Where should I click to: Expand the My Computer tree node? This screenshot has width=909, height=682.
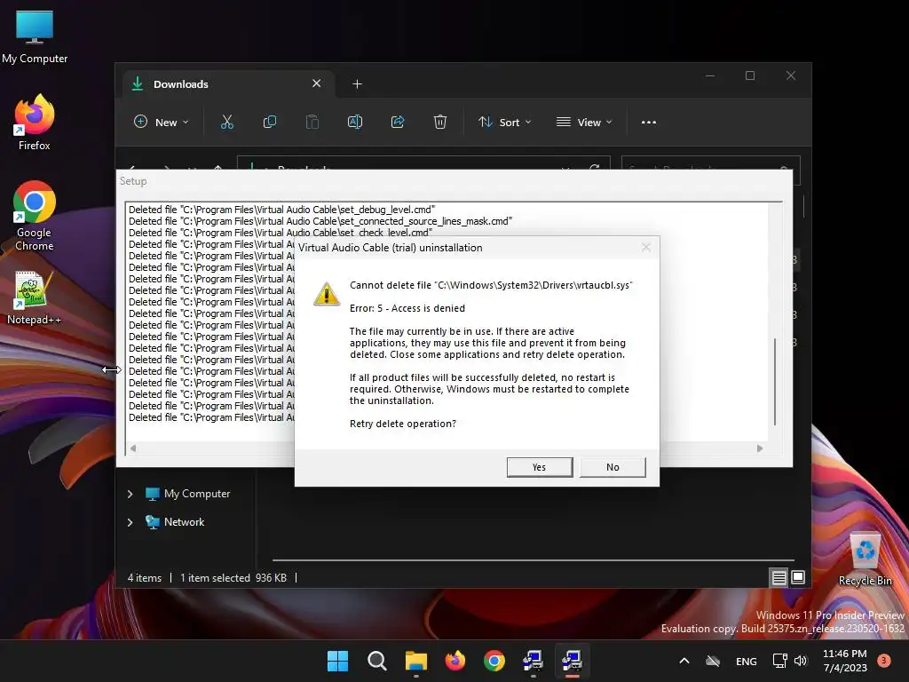130,494
